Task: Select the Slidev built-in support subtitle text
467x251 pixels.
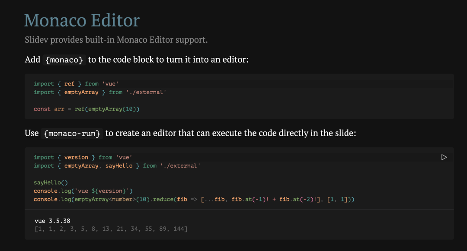Action: pyautogui.click(x=116, y=40)
